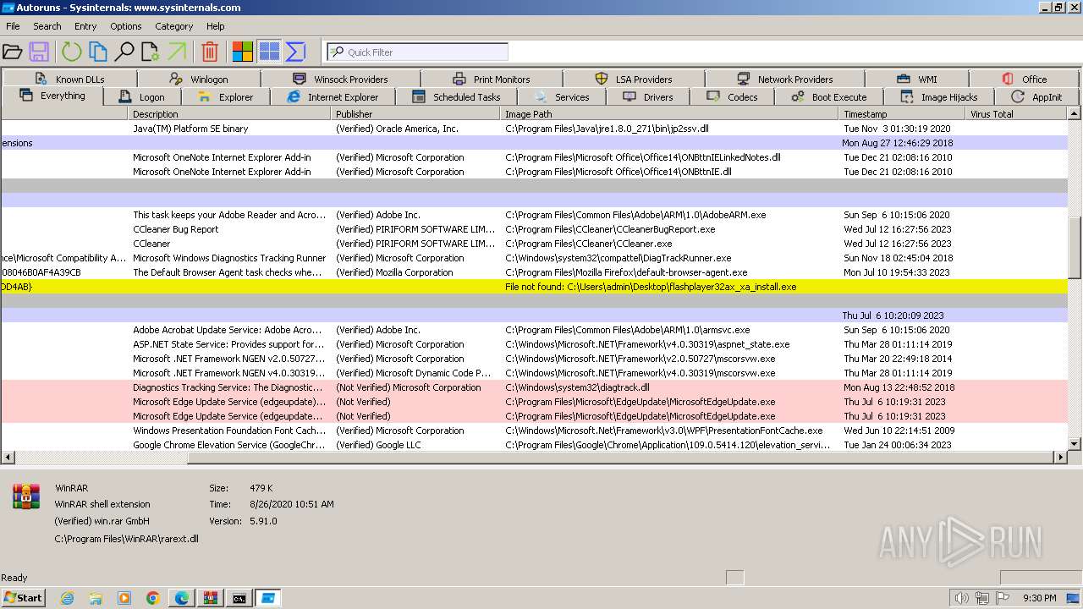Click the green Refresh toolbar icon
Image resolution: width=1083 pixels, height=609 pixels.
coord(71,52)
